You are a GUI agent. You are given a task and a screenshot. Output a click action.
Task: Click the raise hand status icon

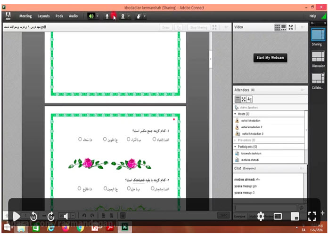tap(139, 16)
